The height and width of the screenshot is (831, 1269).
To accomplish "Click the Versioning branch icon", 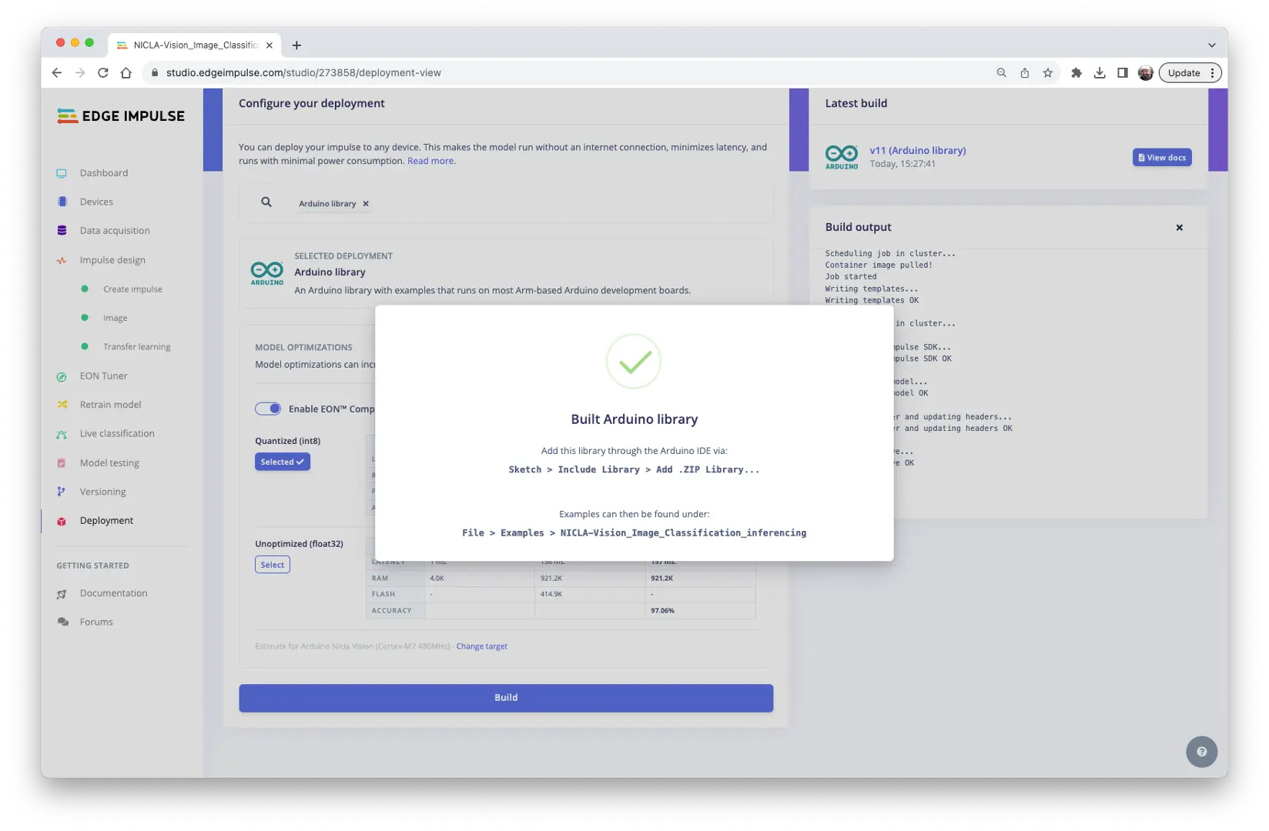I will pyautogui.click(x=62, y=492).
